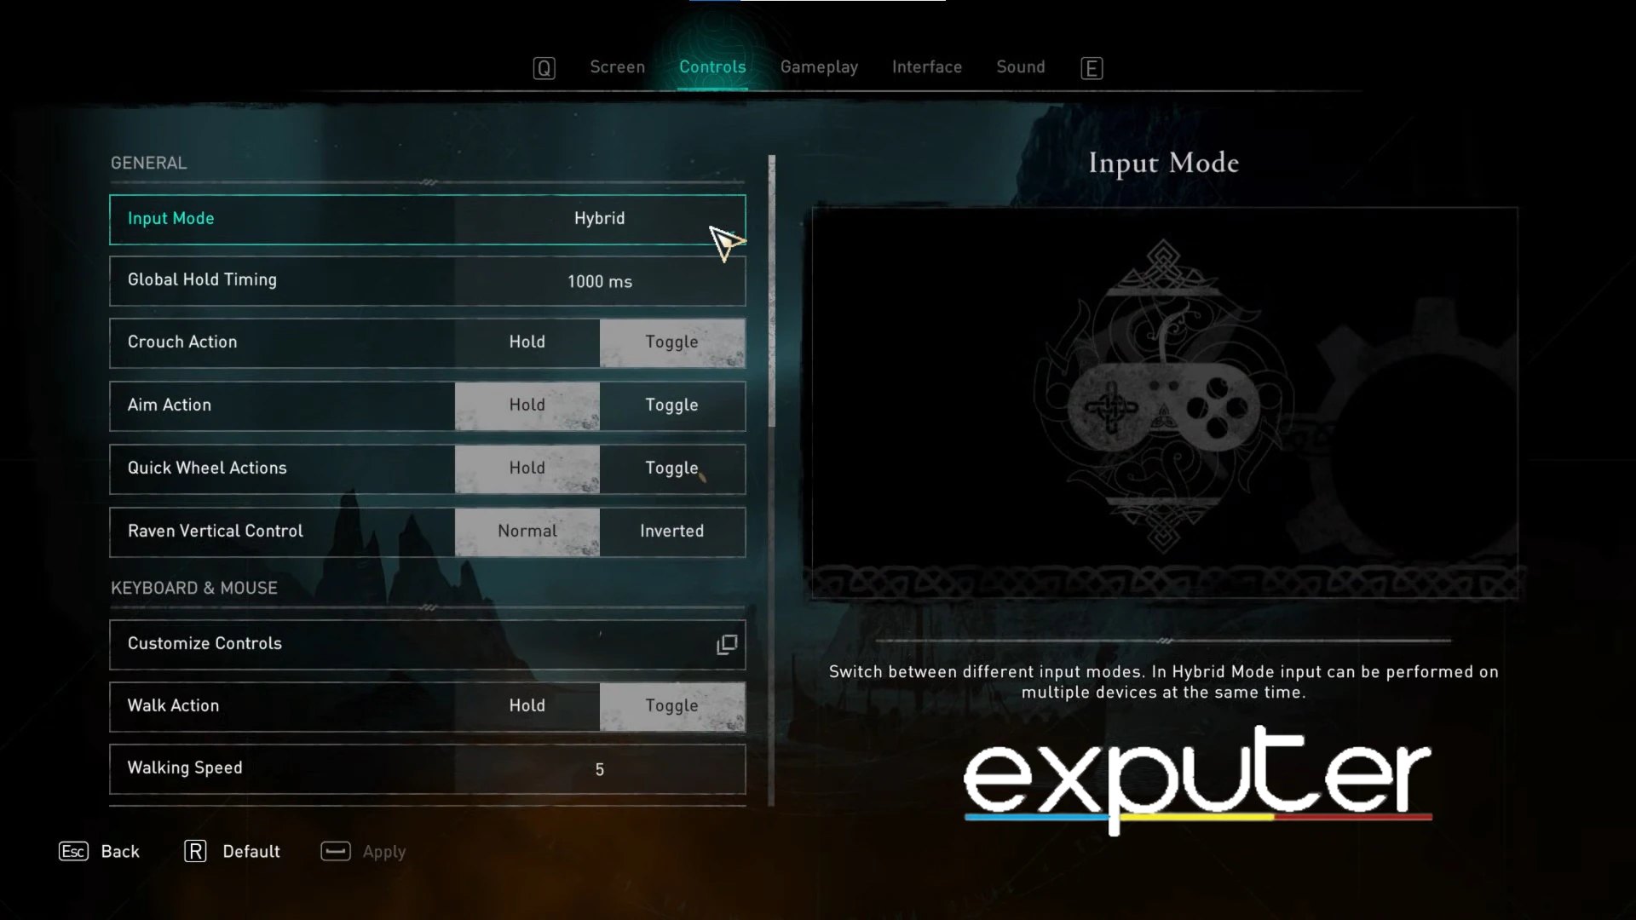Toggle Raven Vertical Control to Inverted
The width and height of the screenshot is (1636, 920).
671,530
